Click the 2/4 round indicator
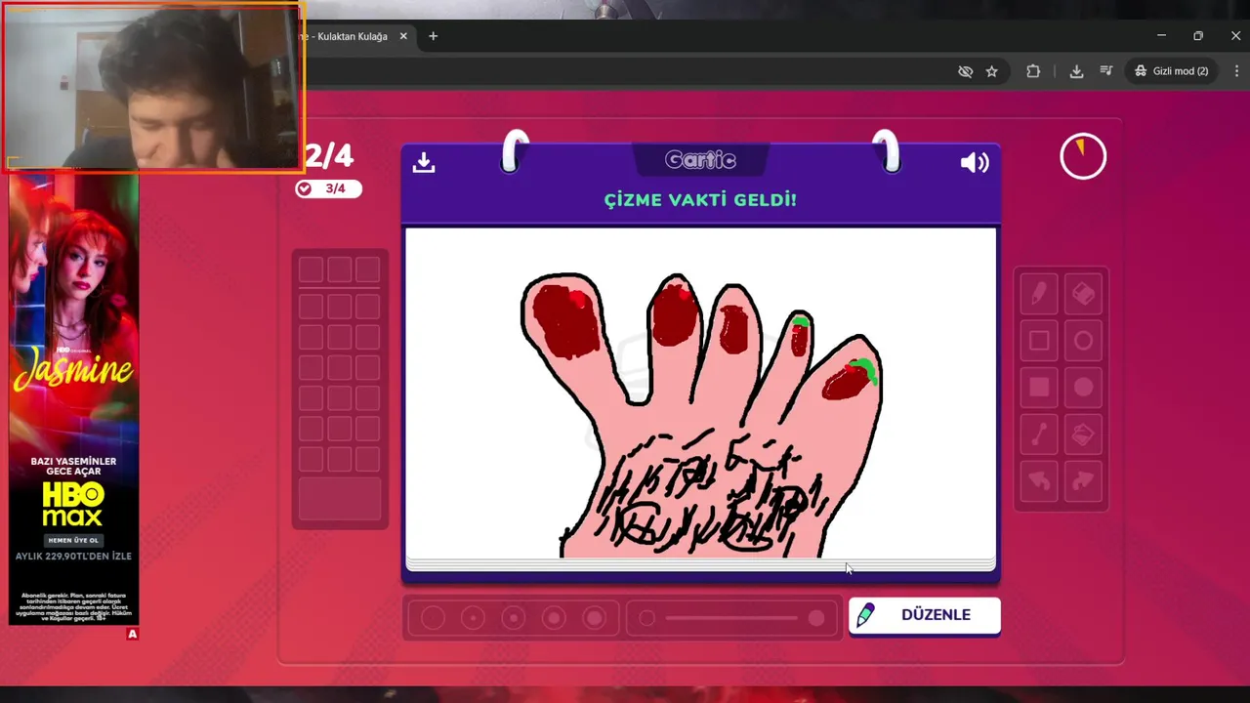Viewport: 1250px width, 703px height. click(x=329, y=155)
